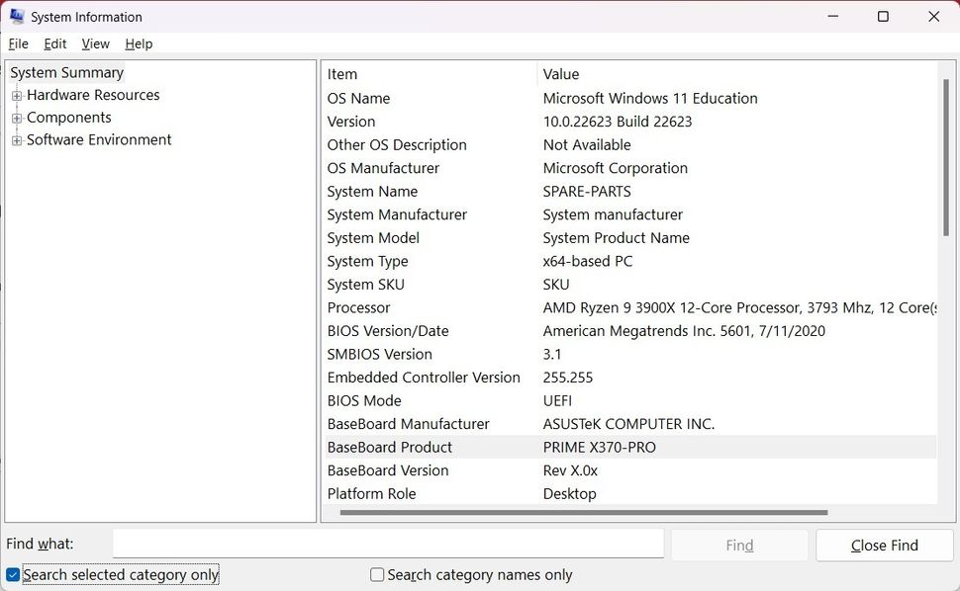Click the Close Find button
Image resolution: width=960 pixels, height=591 pixels.
[x=884, y=545]
